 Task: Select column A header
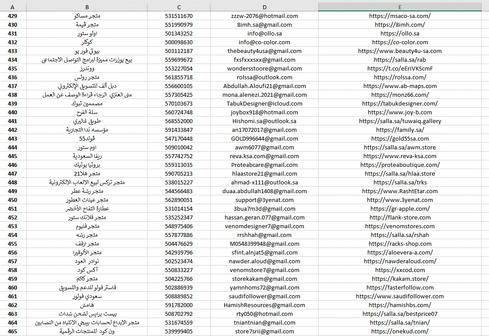(x=12, y=7)
